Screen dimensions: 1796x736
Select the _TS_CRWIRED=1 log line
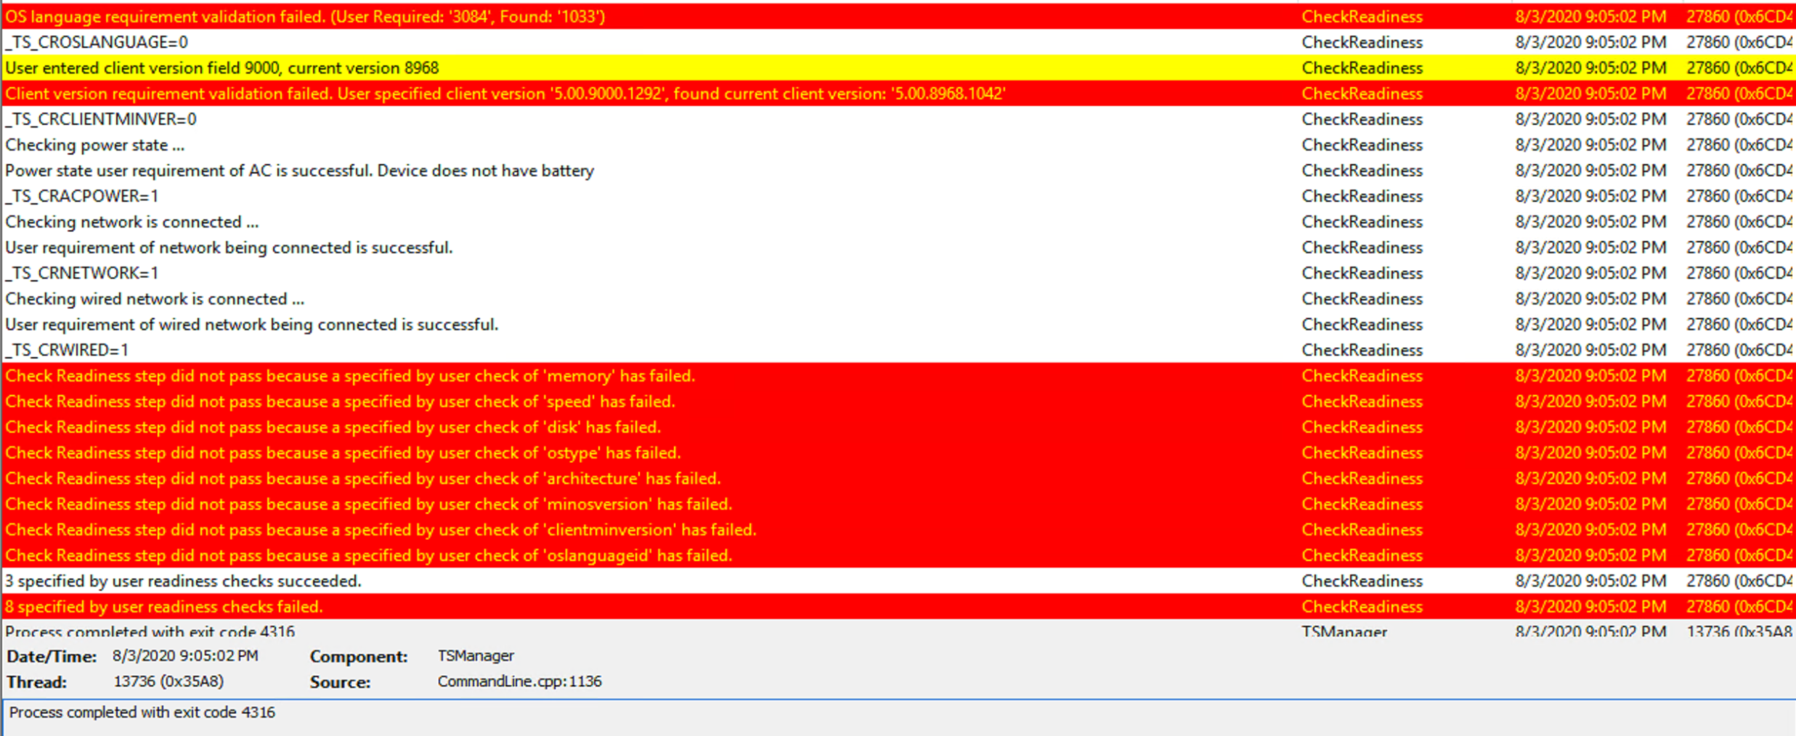67,350
